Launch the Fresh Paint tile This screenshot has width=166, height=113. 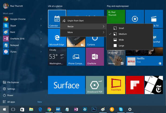click(116, 85)
